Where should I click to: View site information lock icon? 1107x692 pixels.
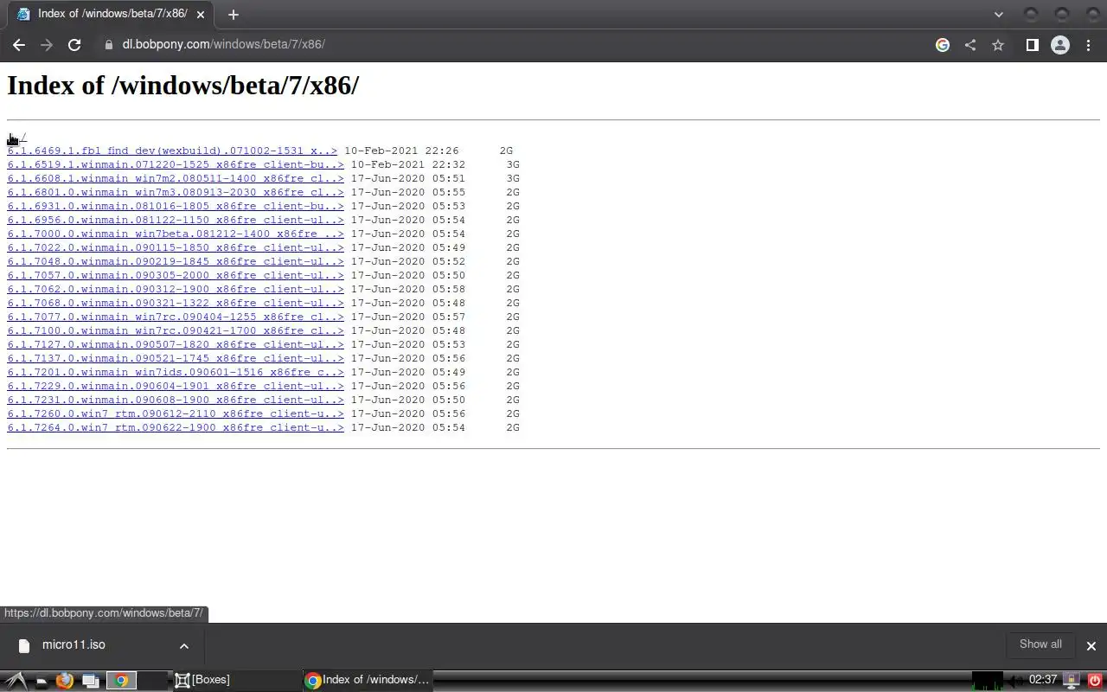pos(108,45)
